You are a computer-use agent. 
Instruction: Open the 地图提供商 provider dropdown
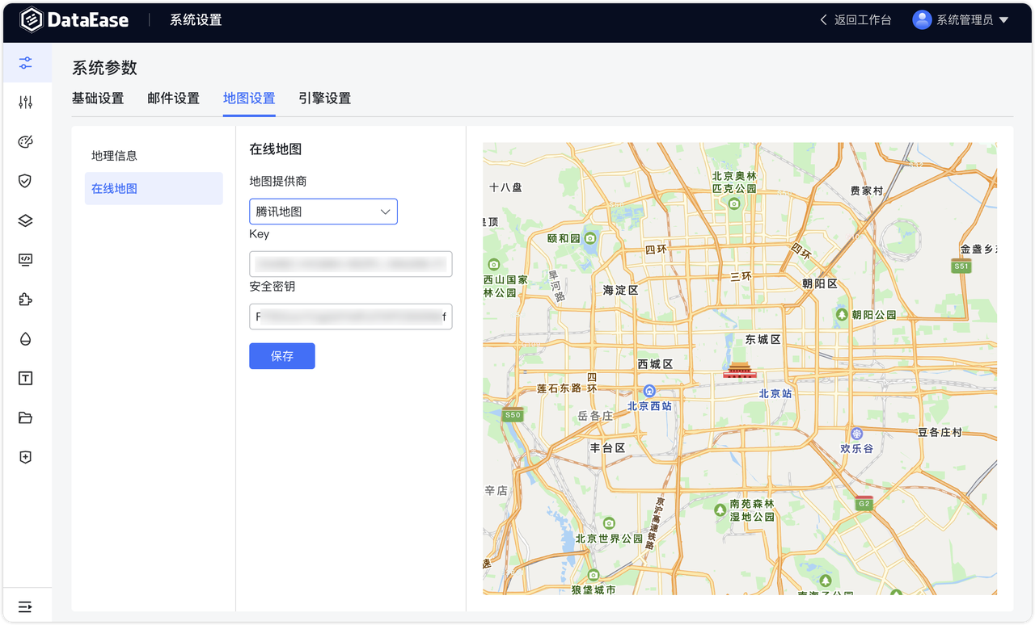[323, 211]
